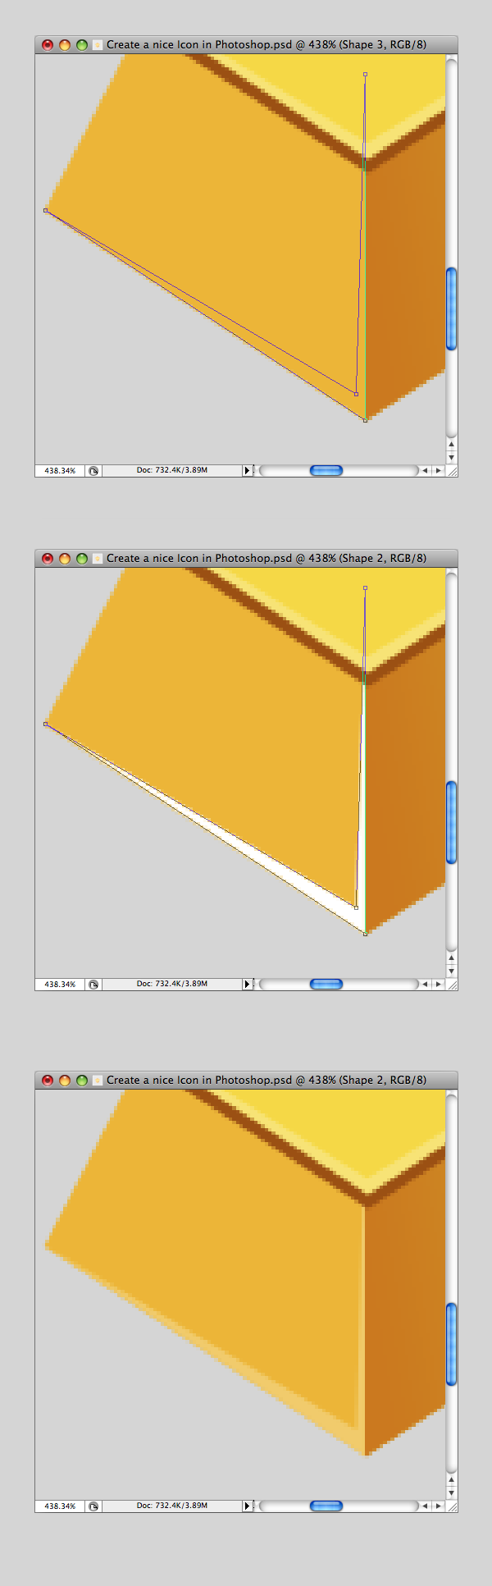Minimize the Shape 3 document window with the yellow button
This screenshot has height=1586, width=492.
tap(65, 45)
